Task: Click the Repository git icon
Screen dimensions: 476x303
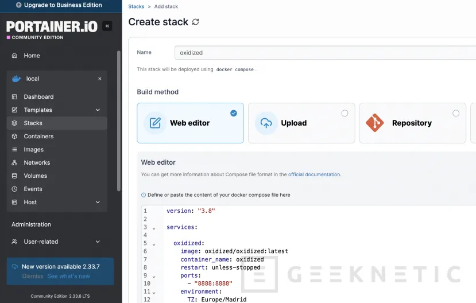Action: pos(374,123)
